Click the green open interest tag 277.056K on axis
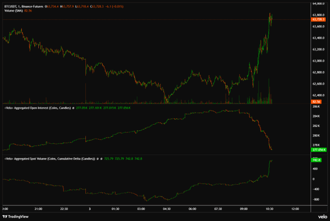 pos(319,150)
